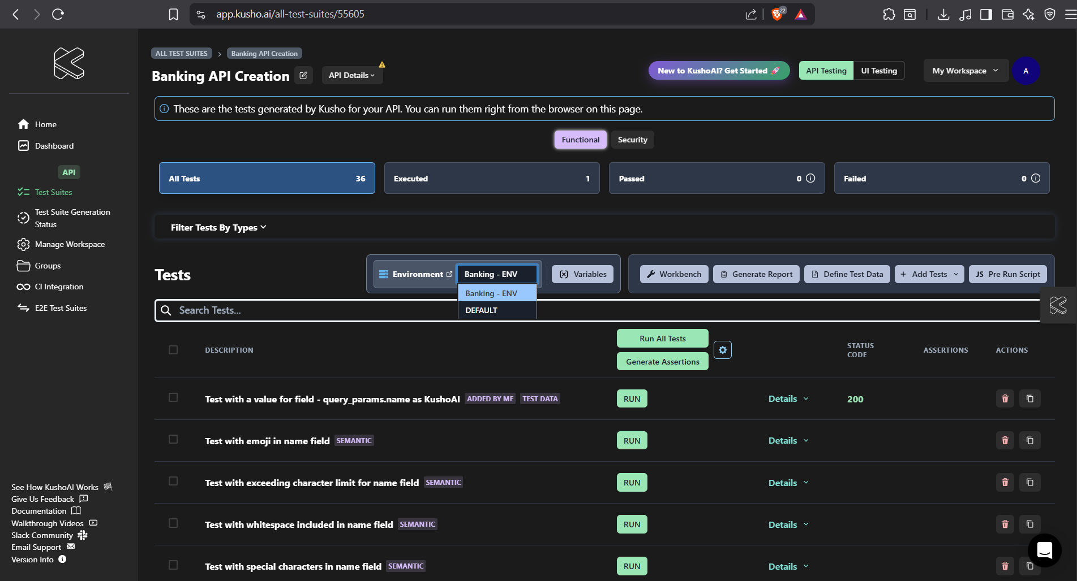Open Pre Run Script editor
The width and height of the screenshot is (1077, 581).
pos(1008,274)
